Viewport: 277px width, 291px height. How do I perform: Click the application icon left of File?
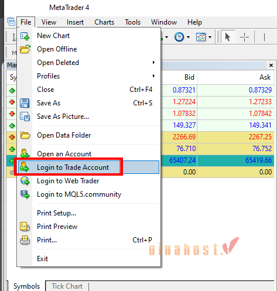pos(11,22)
